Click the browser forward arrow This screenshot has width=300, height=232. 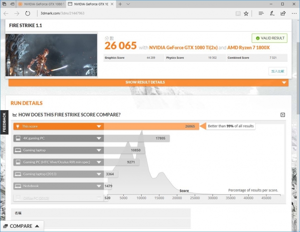coord(17,13)
